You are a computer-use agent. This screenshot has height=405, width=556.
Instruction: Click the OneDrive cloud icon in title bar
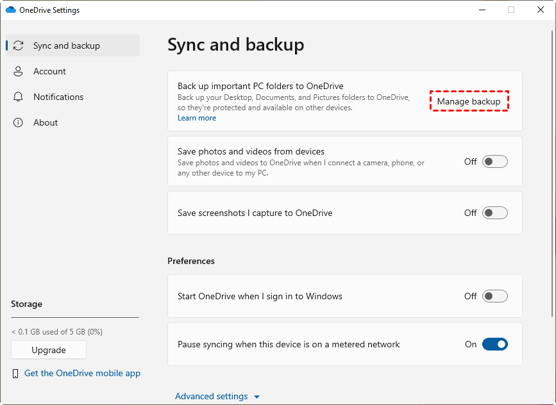pos(10,10)
